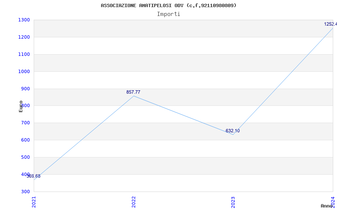Viewport: 337px width, 210px height.
Task: Click the 369.68 data label
Action: (34, 176)
